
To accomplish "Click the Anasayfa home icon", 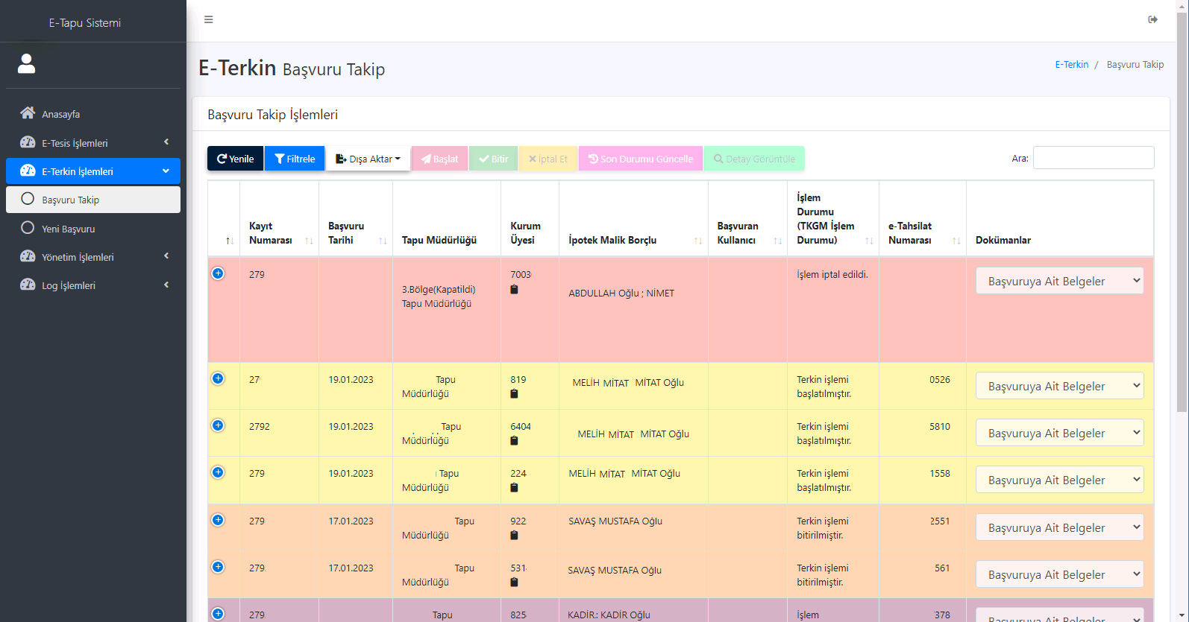I will click(28, 113).
